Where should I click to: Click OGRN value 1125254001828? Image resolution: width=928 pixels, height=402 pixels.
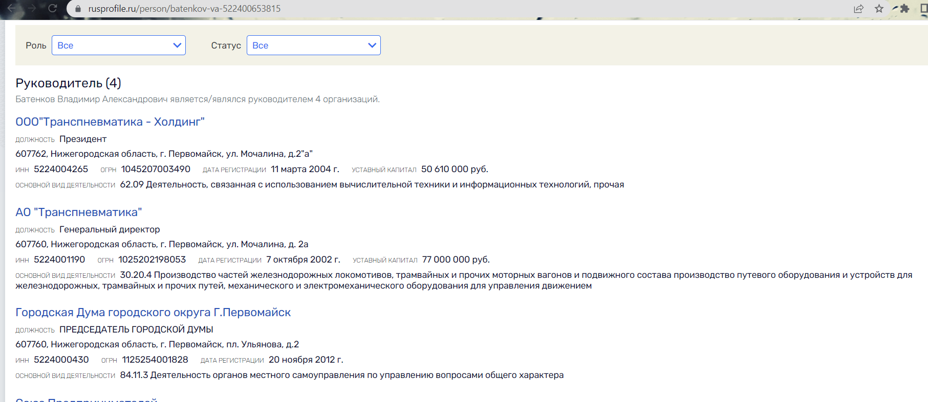coord(155,360)
